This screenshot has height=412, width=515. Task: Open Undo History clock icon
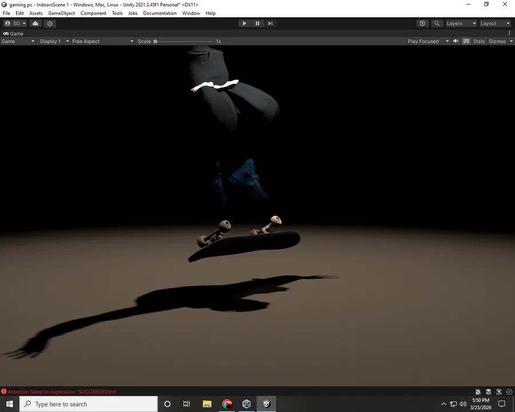pos(422,23)
